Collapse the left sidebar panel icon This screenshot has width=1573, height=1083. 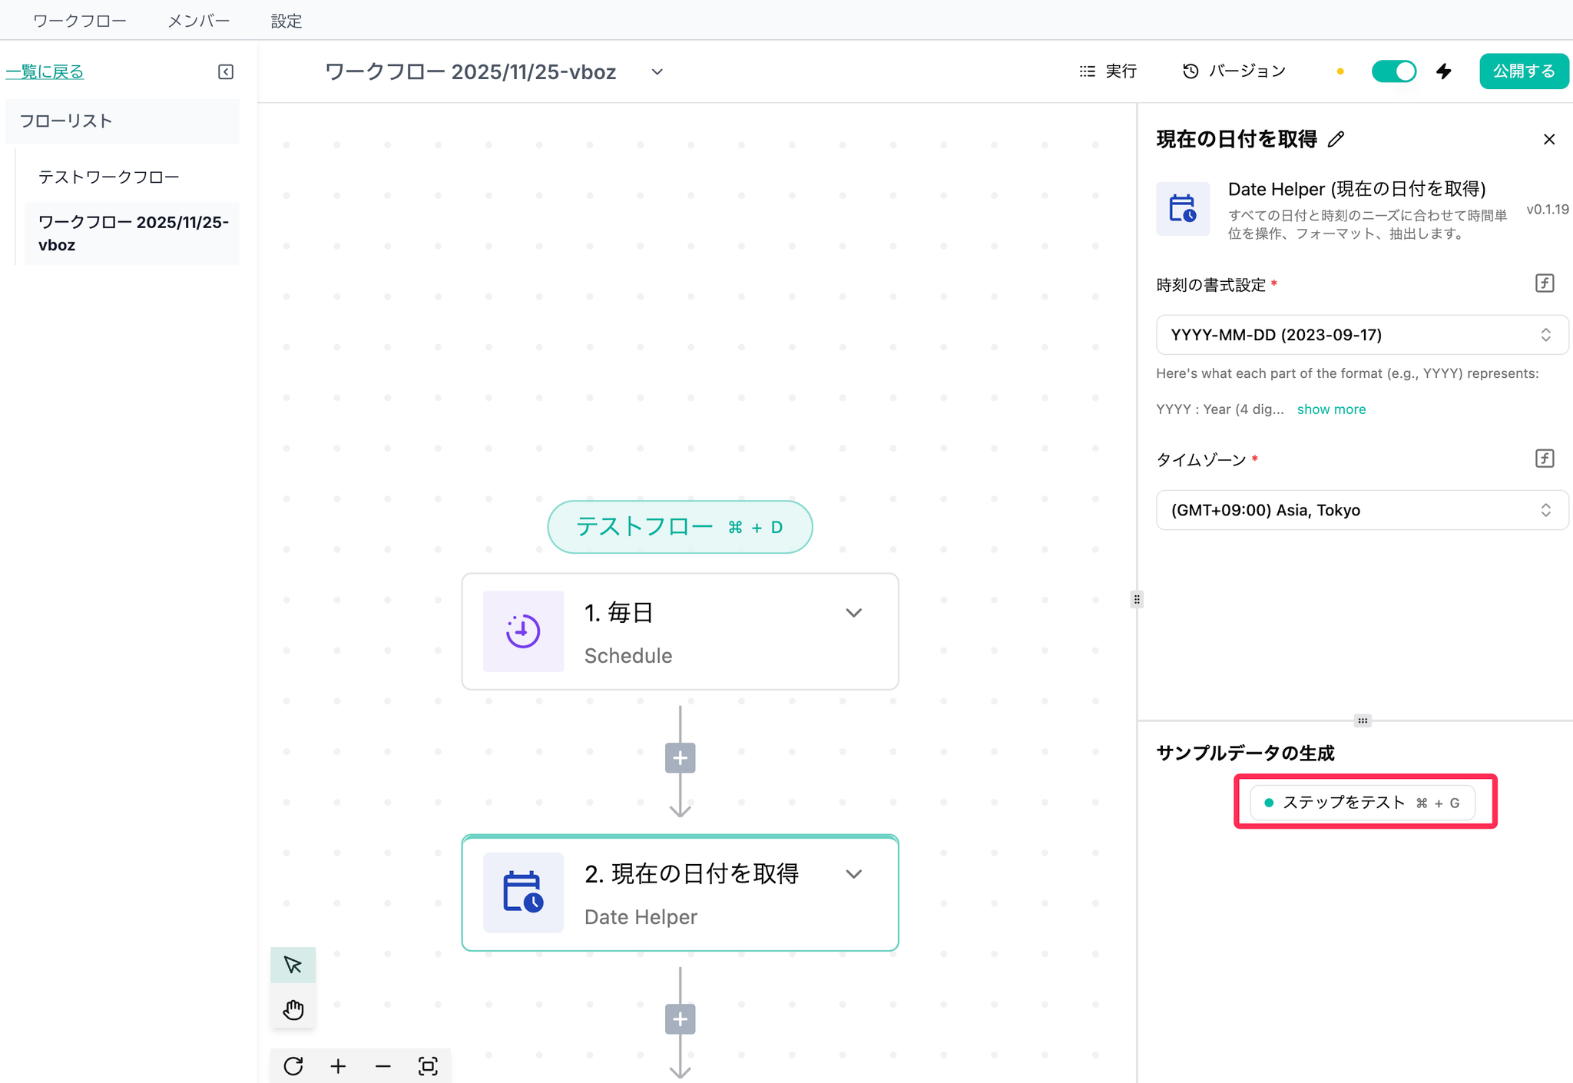coord(226,71)
